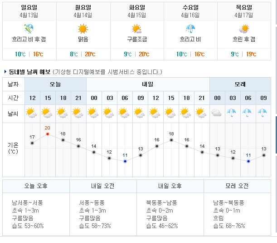Click the 모레 06 blue 11 degree marker

coord(248,161)
